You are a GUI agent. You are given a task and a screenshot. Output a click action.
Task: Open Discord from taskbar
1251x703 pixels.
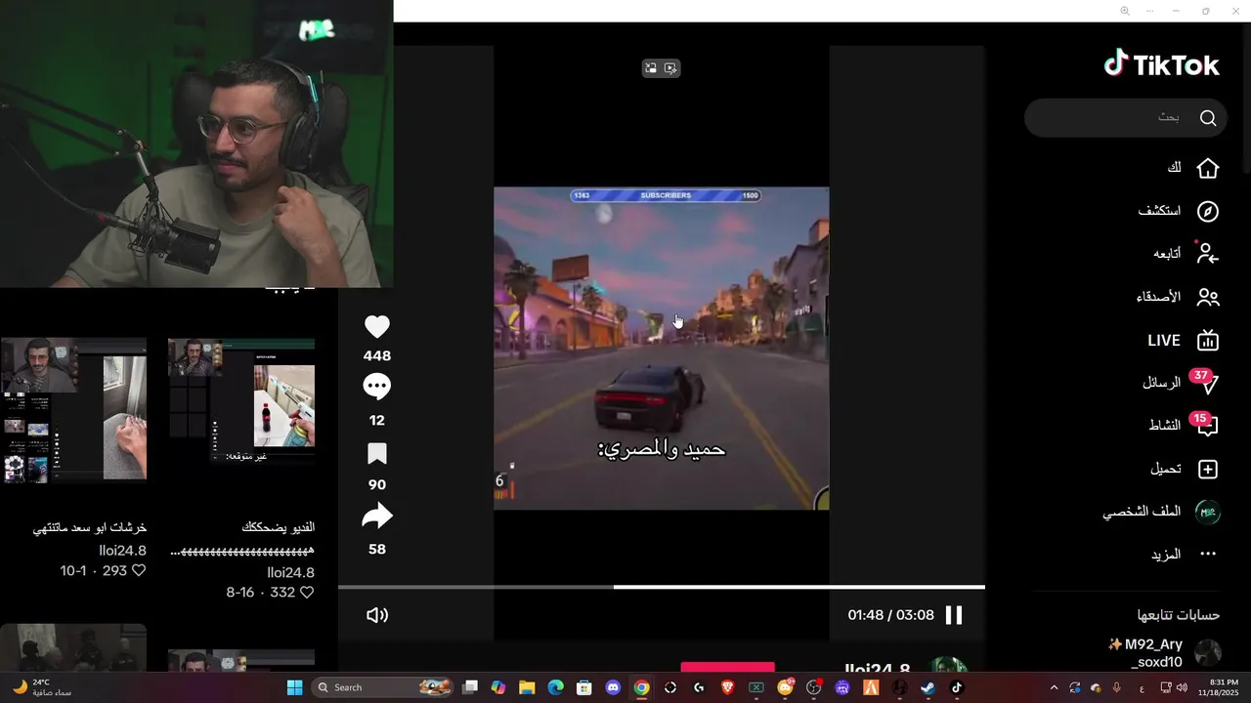[x=613, y=687]
